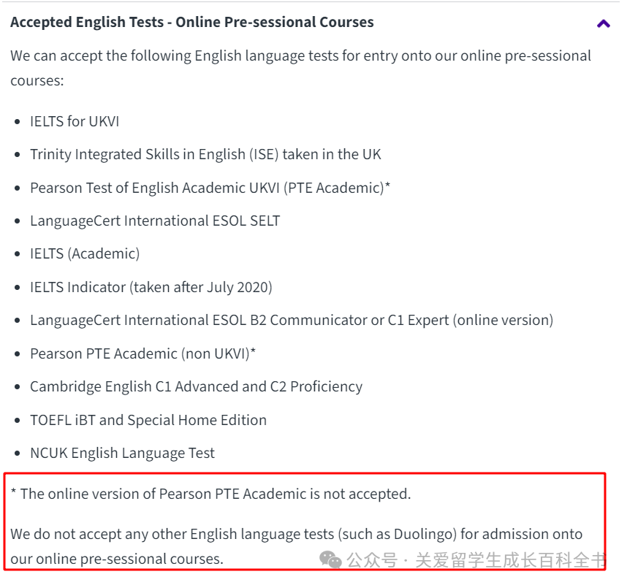Screen dimensions: 627x585
Task: Click Cambridge English C1 Advanced and C2 Proficiency
Action: pyautogui.click(x=197, y=387)
